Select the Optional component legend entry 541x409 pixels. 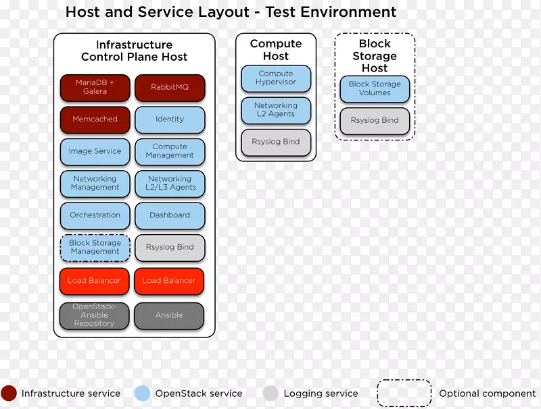coord(404,393)
